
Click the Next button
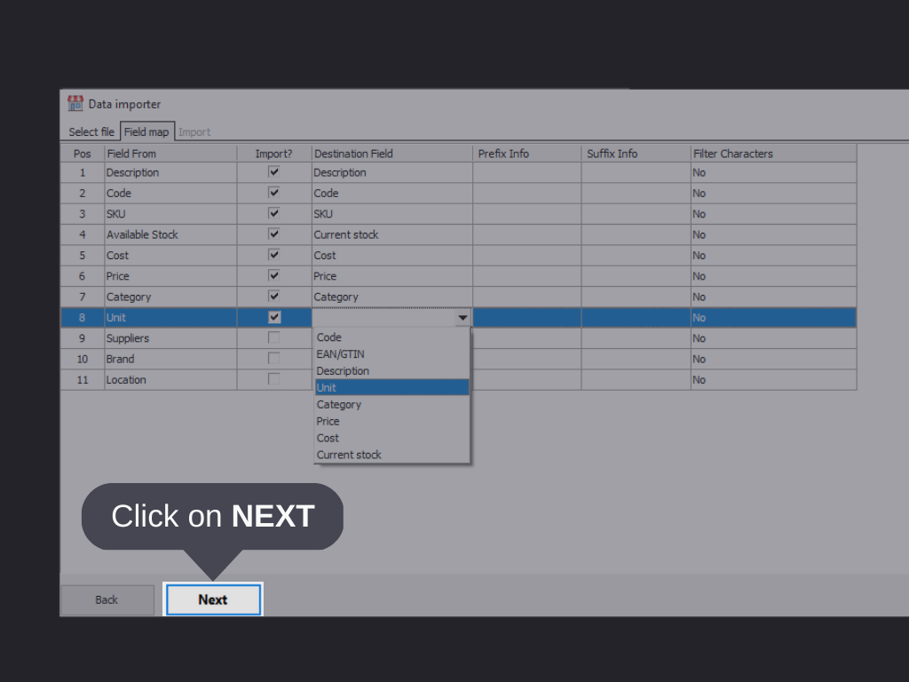click(x=212, y=599)
